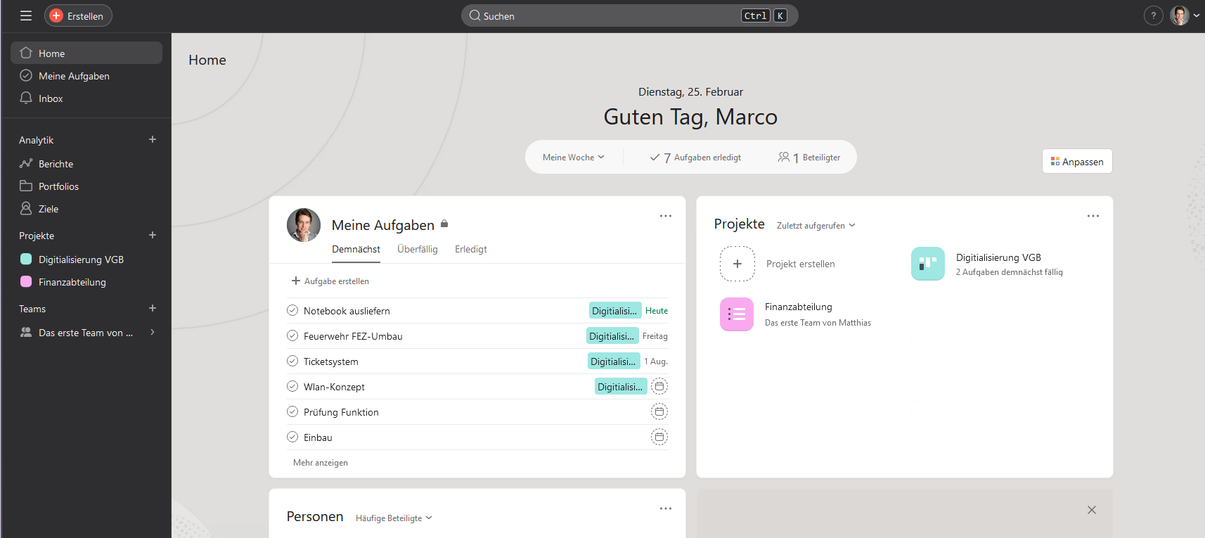Open the Inbox bell item
The height and width of the screenshot is (538, 1205).
point(86,98)
